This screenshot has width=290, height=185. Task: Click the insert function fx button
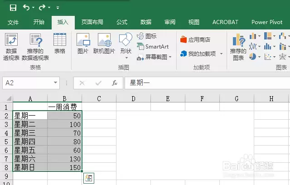click(x=115, y=83)
